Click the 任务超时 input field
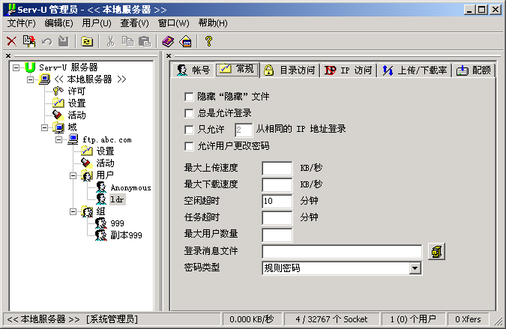The width and height of the screenshot is (506, 329). 277,218
